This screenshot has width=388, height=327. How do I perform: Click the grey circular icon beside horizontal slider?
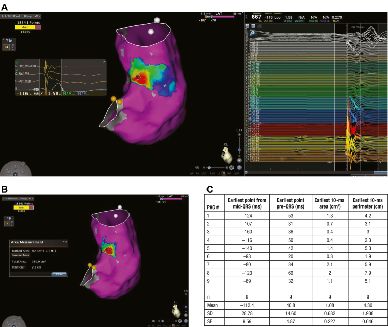pos(231,168)
